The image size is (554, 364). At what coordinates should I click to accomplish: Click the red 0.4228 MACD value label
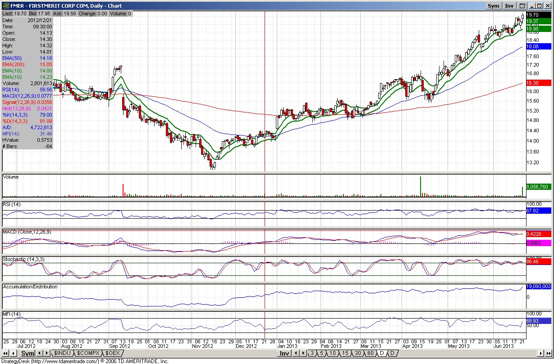click(x=538, y=234)
